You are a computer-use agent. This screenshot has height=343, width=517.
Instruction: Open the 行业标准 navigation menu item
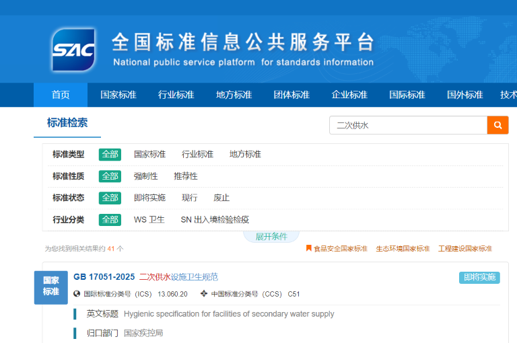(176, 95)
